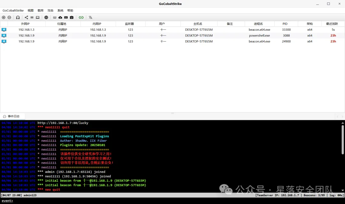Click the camera screenshots icon
This screenshot has height=204, width=345.
(x=72, y=17)
